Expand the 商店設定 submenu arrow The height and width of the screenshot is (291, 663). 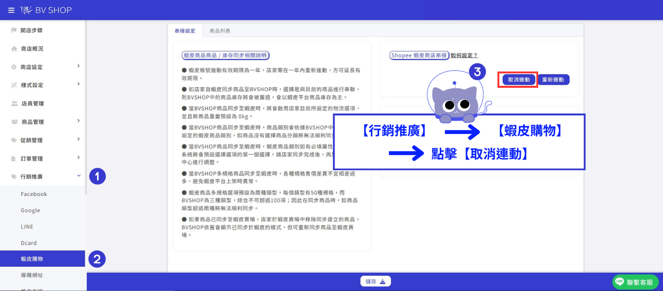click(x=79, y=66)
